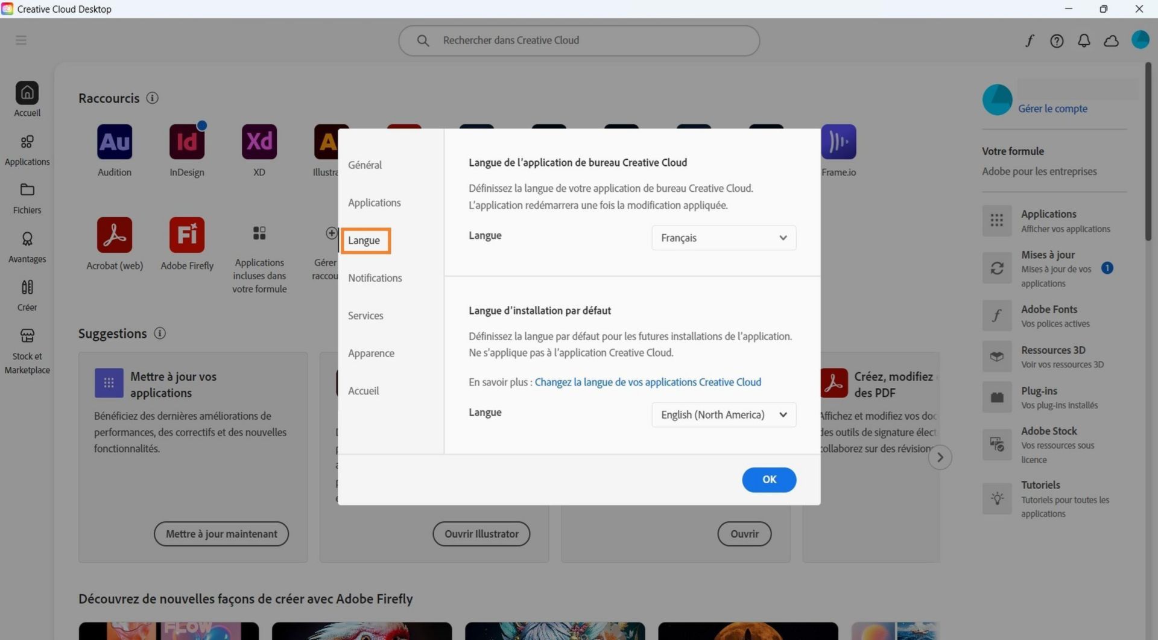Click the Ouvrir button in suggestion card
Screen dimensions: 1158x640
[744, 534]
